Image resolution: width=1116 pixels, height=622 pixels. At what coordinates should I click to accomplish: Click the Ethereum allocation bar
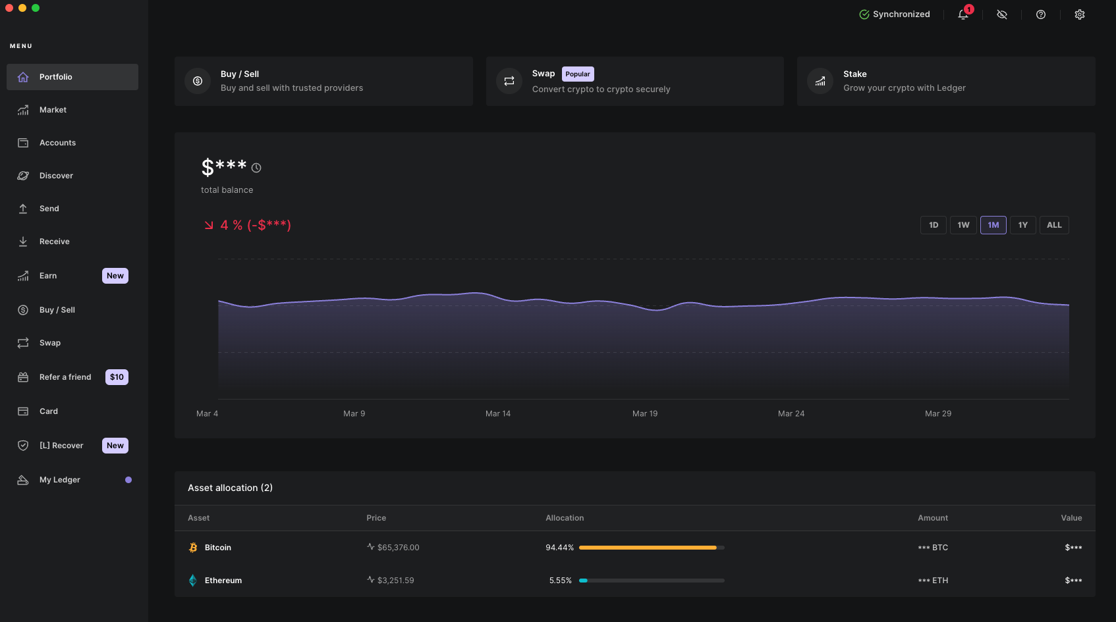click(652, 581)
